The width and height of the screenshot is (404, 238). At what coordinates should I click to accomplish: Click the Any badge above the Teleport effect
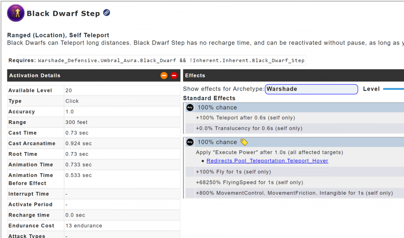[190, 108]
